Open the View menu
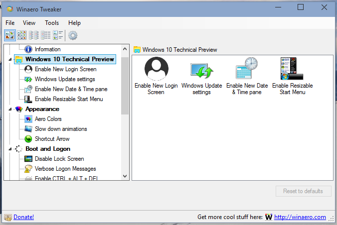The width and height of the screenshot is (337, 225). (29, 23)
